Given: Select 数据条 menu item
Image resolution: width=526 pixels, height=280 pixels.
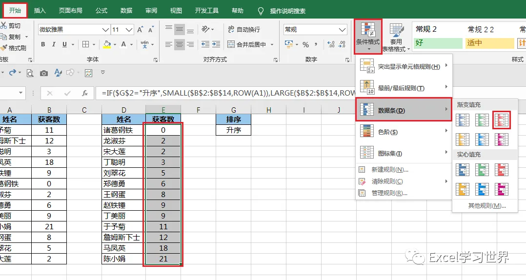Looking at the screenshot, I should (x=404, y=110).
